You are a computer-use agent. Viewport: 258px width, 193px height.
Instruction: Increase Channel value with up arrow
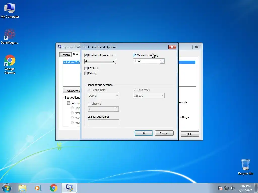coord(117,108)
